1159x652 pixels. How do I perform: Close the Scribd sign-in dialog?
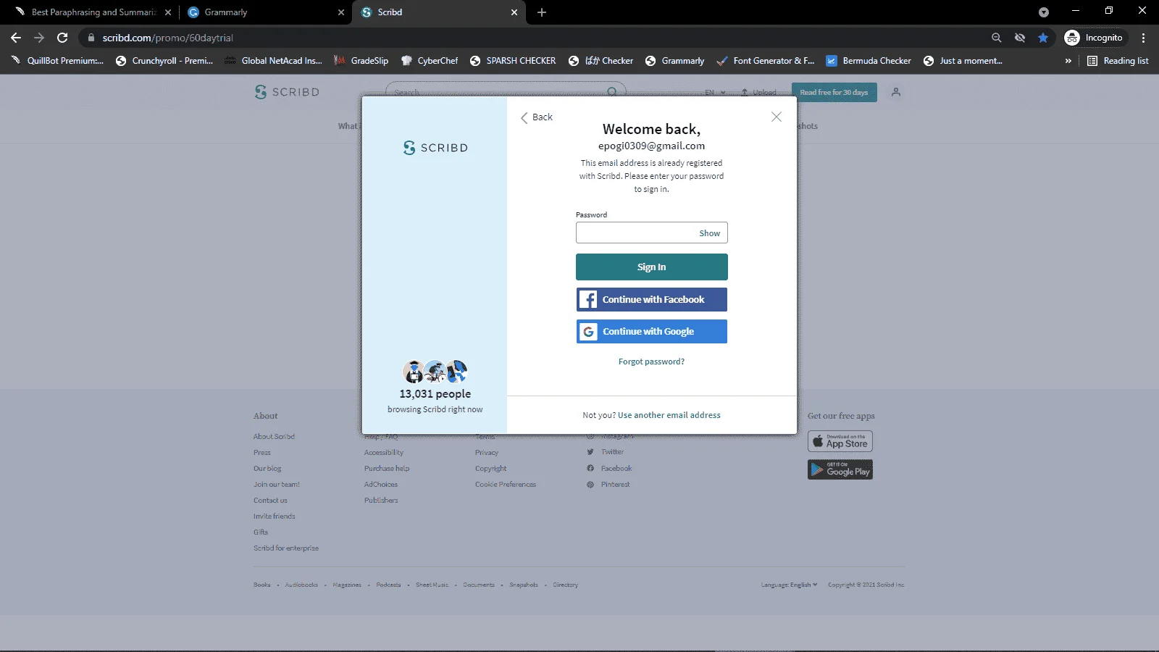point(776,117)
